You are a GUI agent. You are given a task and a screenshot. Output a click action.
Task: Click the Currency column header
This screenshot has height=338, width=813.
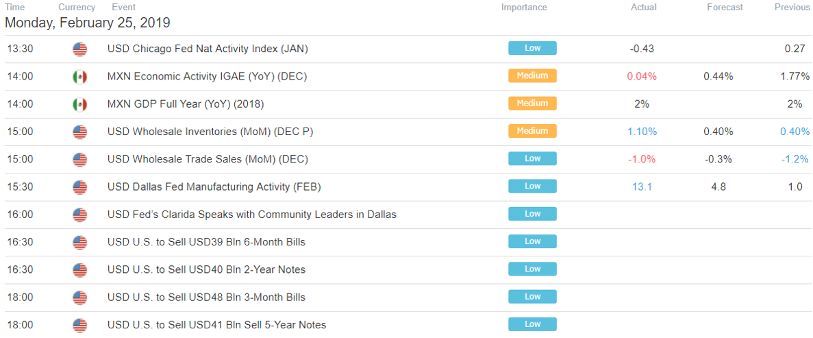77,8
